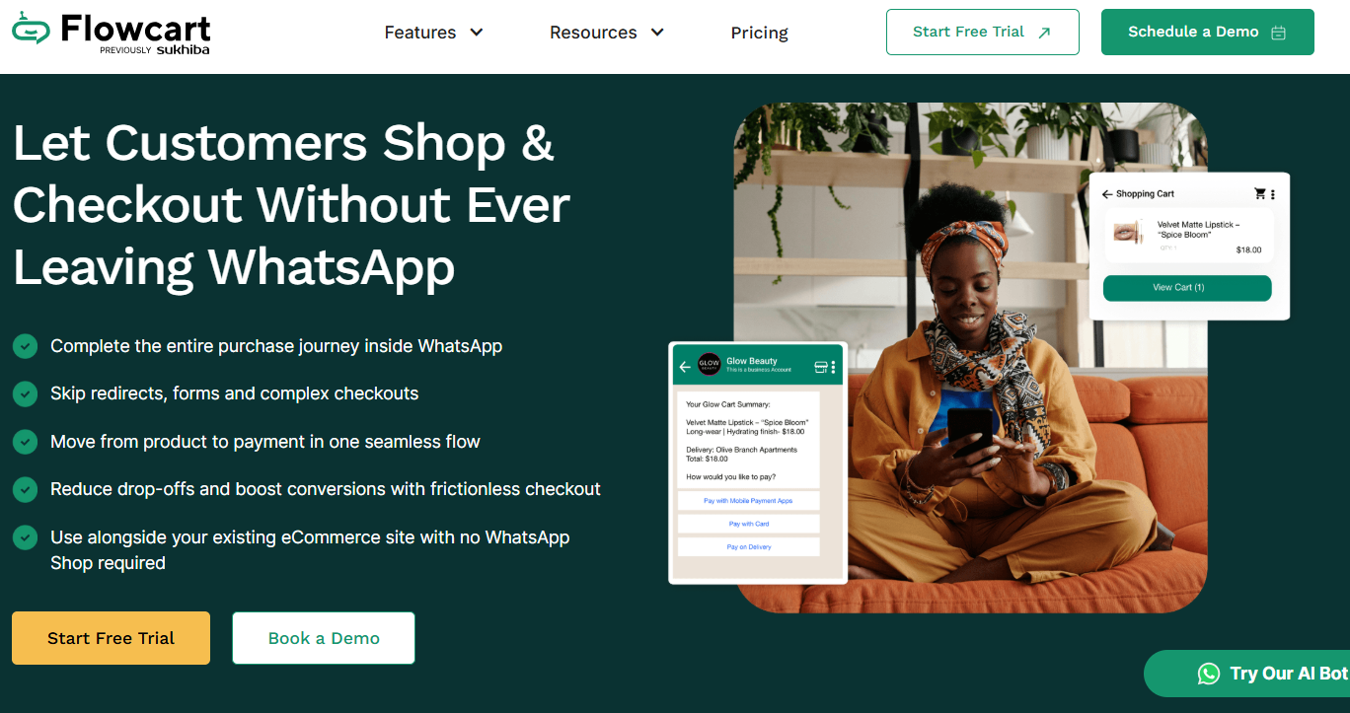Screen dimensions: 1350x713
Task: Expand the Features dropdown menu
Action: (x=433, y=33)
